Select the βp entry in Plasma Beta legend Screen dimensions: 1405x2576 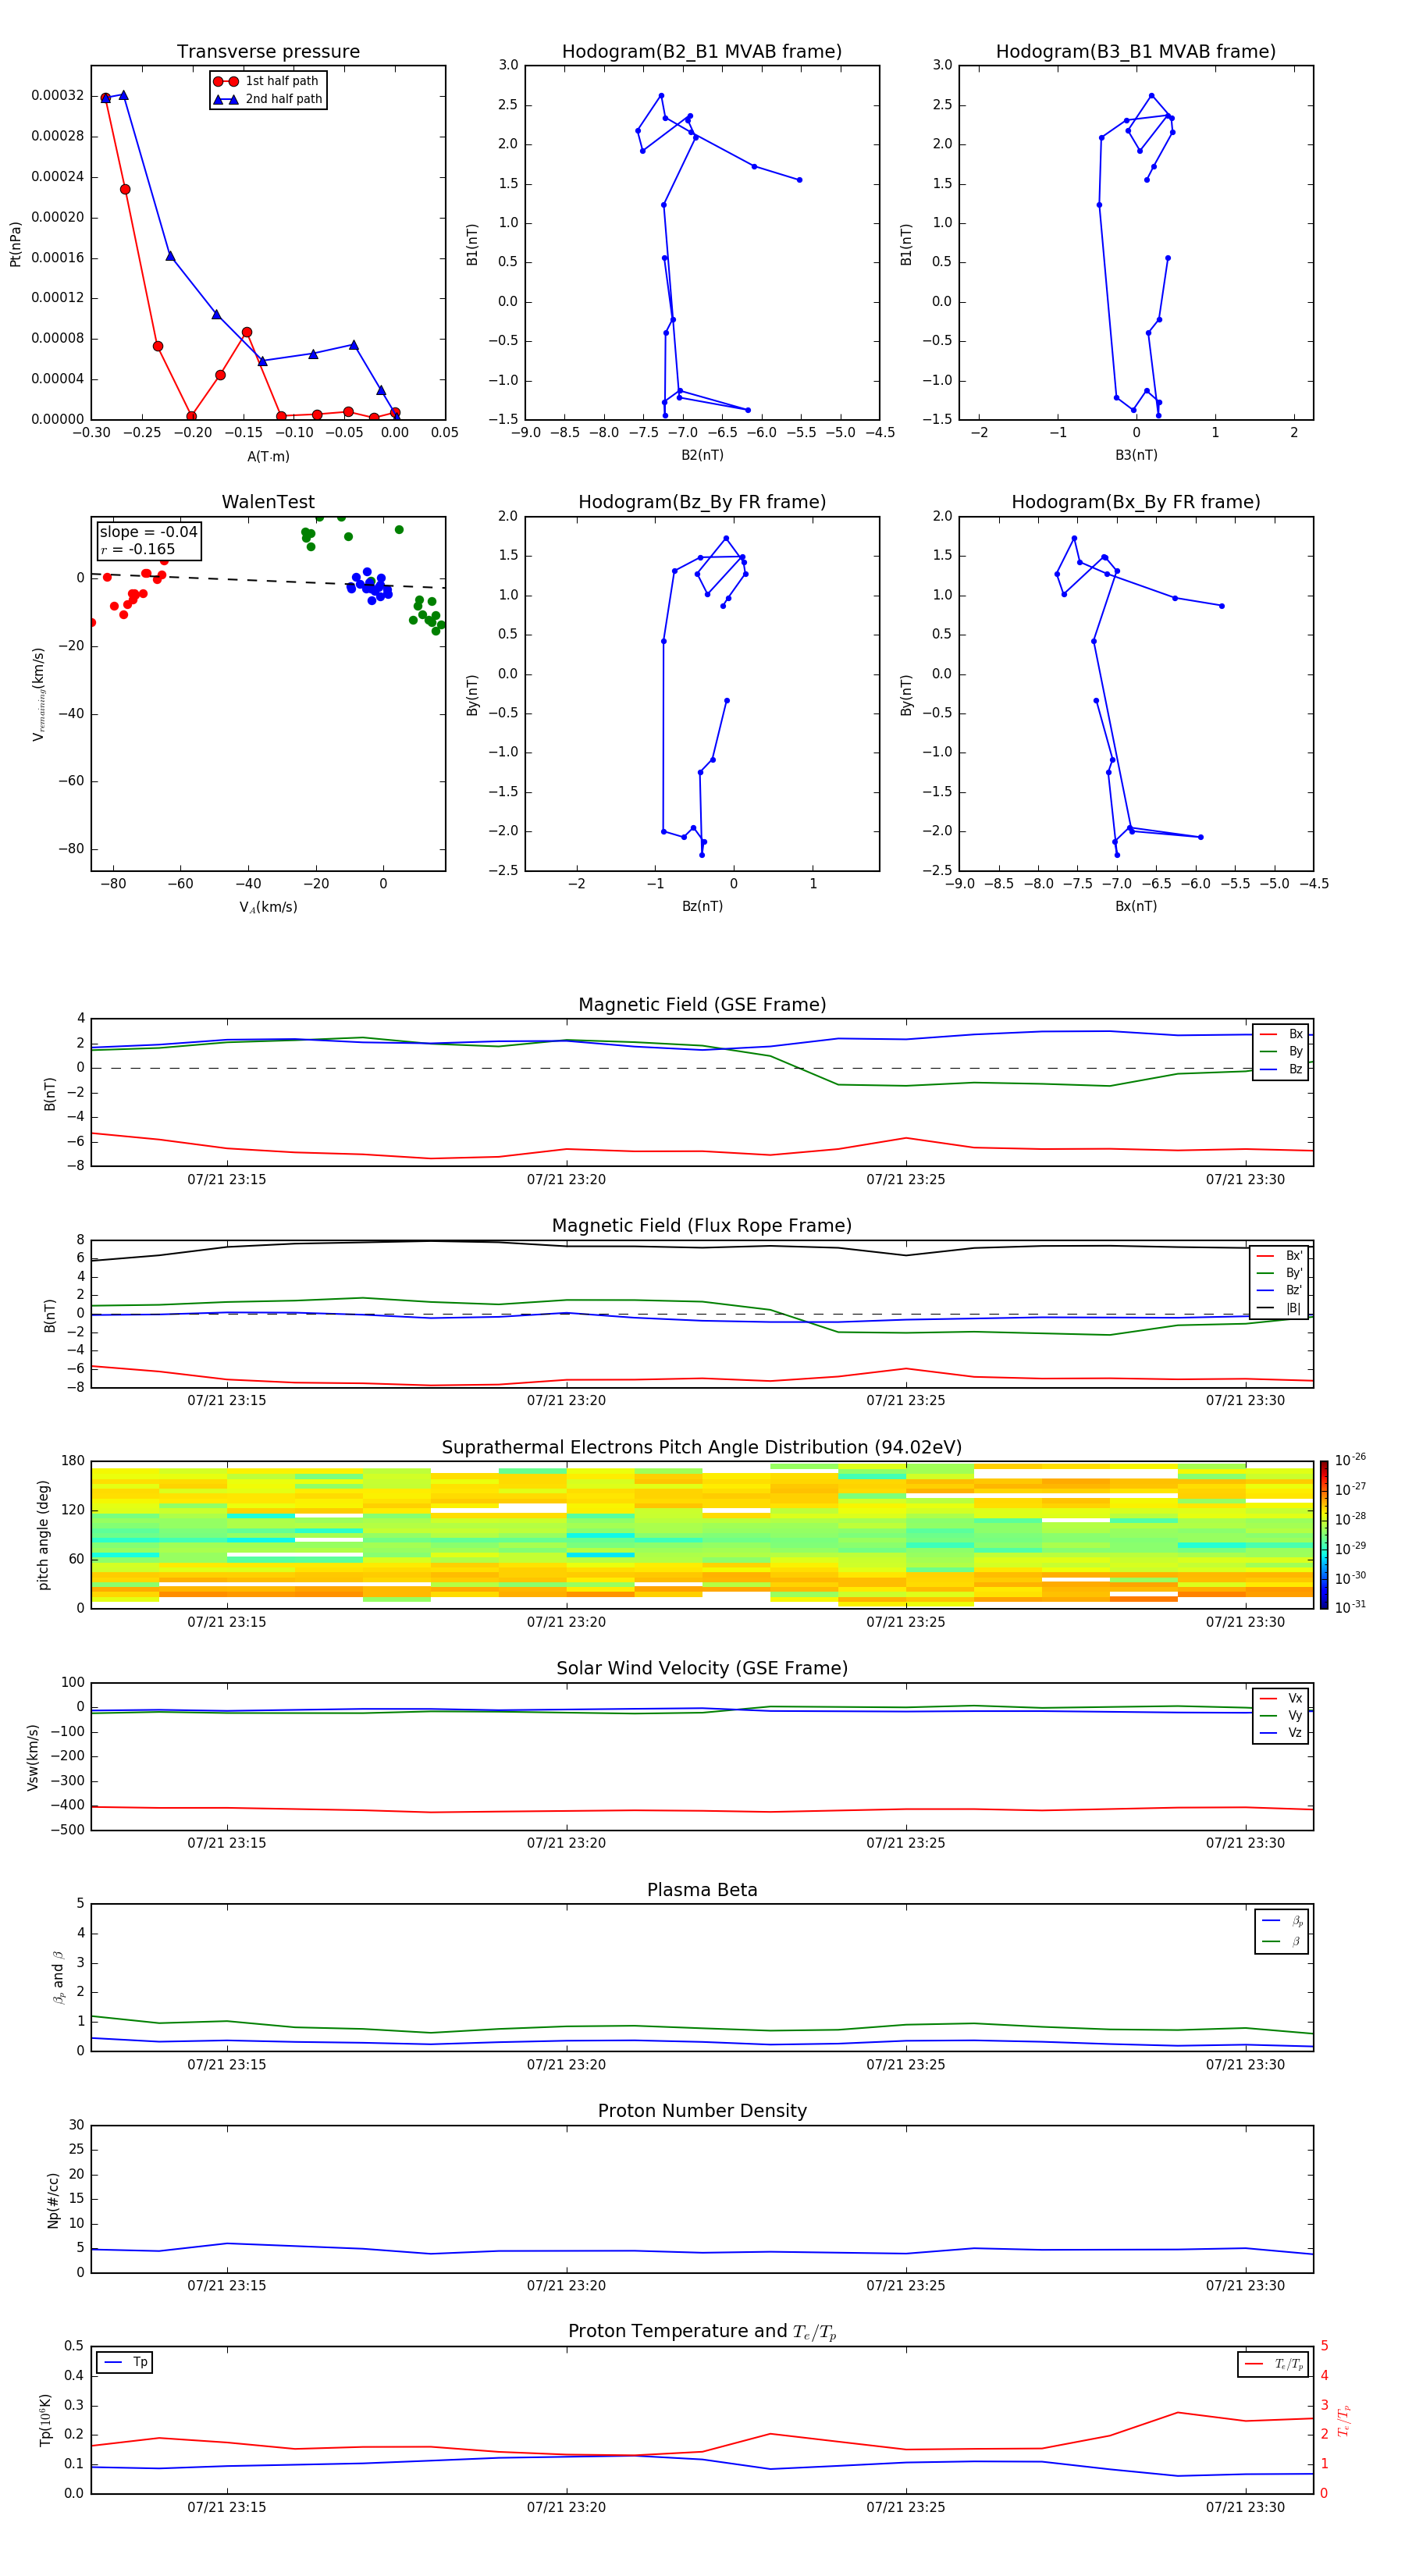pos(1282,1921)
